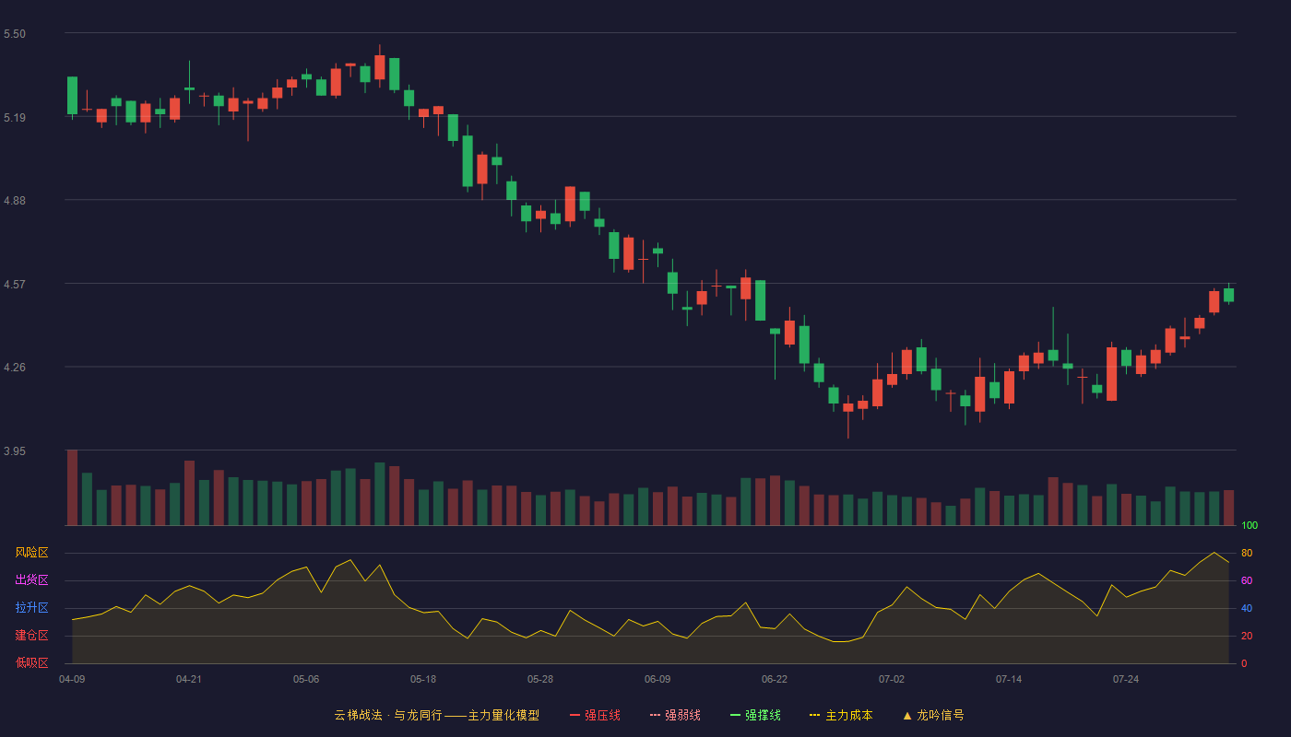Click the 3.95 price axis label

click(15, 451)
